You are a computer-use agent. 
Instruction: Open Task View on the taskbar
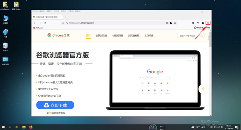(17, 127)
